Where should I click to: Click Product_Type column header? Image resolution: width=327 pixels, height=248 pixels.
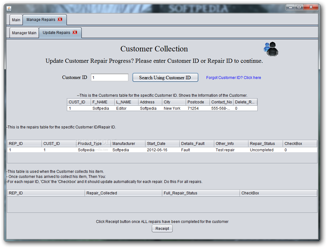(93, 143)
